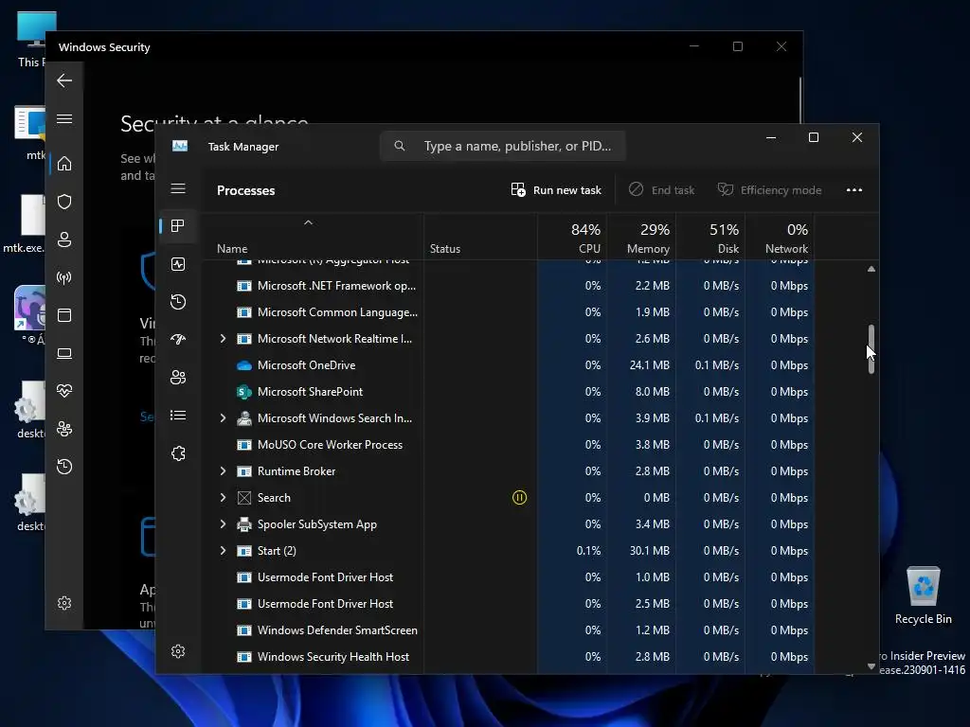
Task: Click the scroll down arrow in process list
Action: tap(871, 666)
